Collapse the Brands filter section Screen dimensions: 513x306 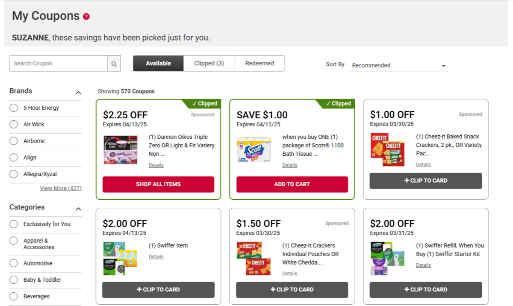pyautogui.click(x=78, y=93)
